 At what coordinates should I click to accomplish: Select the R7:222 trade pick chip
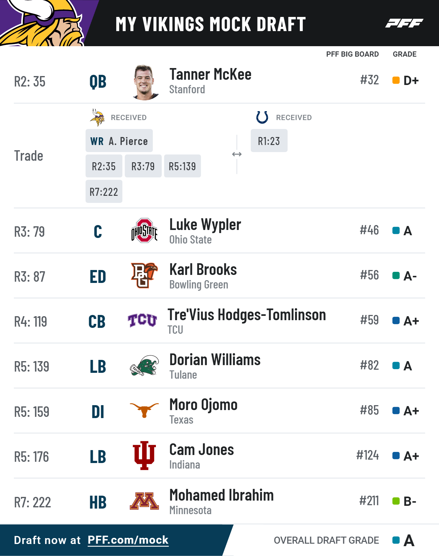pos(104,192)
